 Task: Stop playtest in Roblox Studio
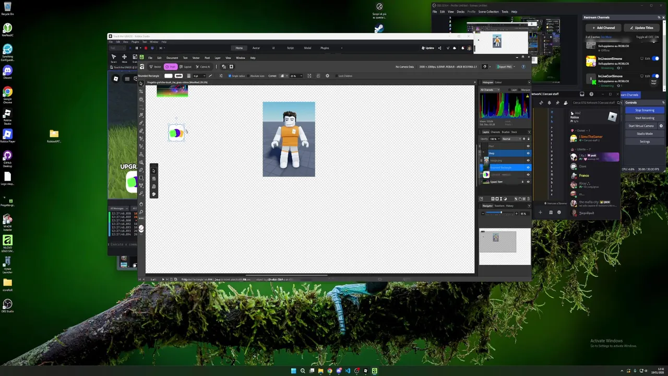pos(146,48)
